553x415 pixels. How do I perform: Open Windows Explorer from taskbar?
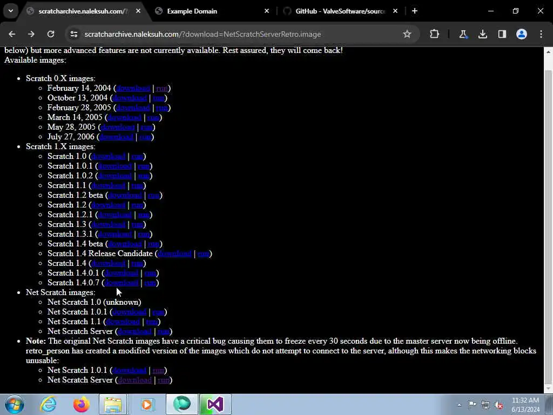(113, 404)
